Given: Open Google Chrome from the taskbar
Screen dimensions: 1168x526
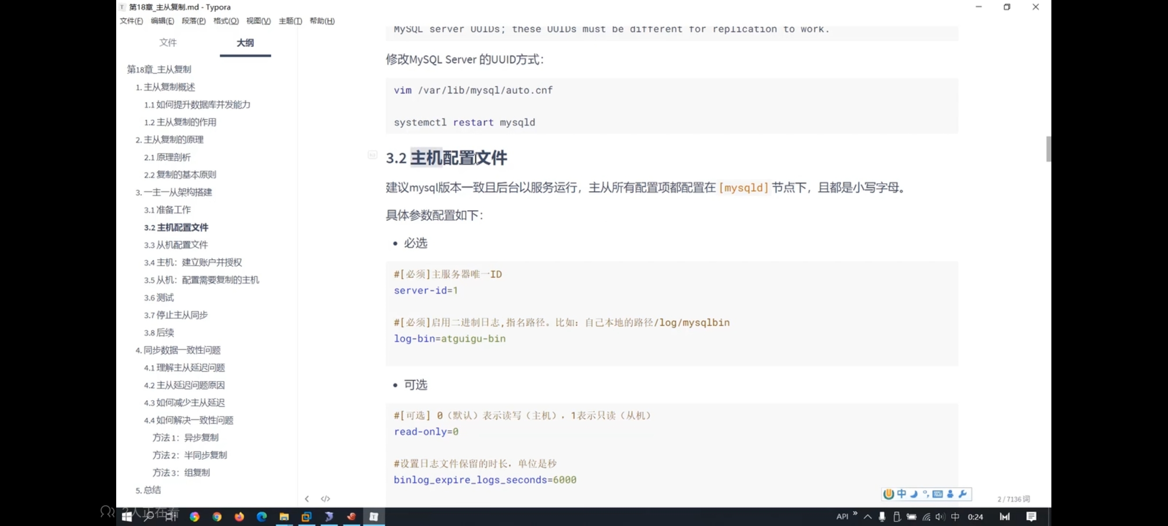Looking at the screenshot, I should (x=217, y=516).
